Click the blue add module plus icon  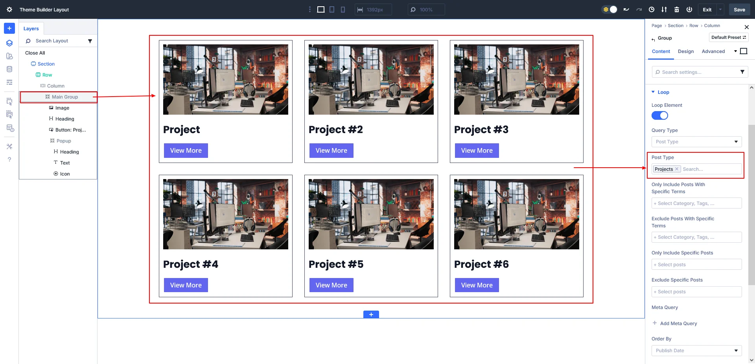9,28
